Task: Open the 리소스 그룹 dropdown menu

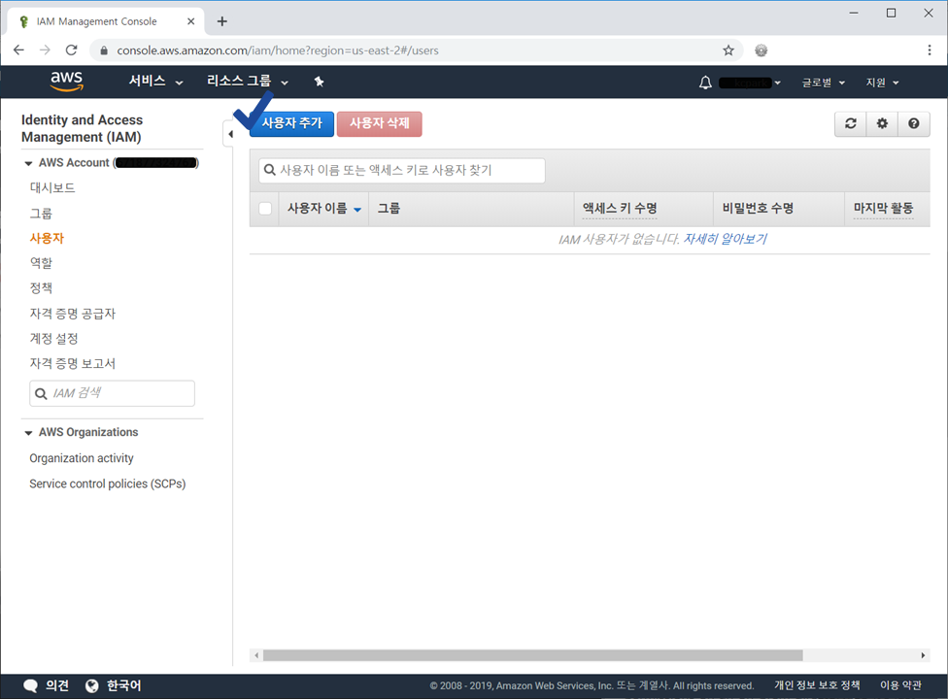Action: (248, 82)
